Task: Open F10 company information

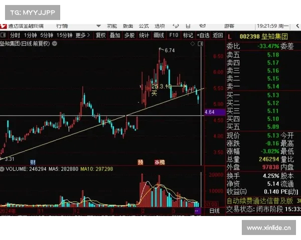Action: click(x=174, y=35)
